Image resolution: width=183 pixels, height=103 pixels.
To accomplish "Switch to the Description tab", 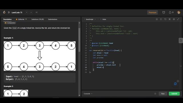I will click(7, 19).
